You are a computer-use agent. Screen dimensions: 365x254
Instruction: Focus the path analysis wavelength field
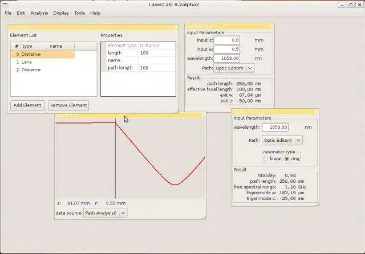click(227, 58)
